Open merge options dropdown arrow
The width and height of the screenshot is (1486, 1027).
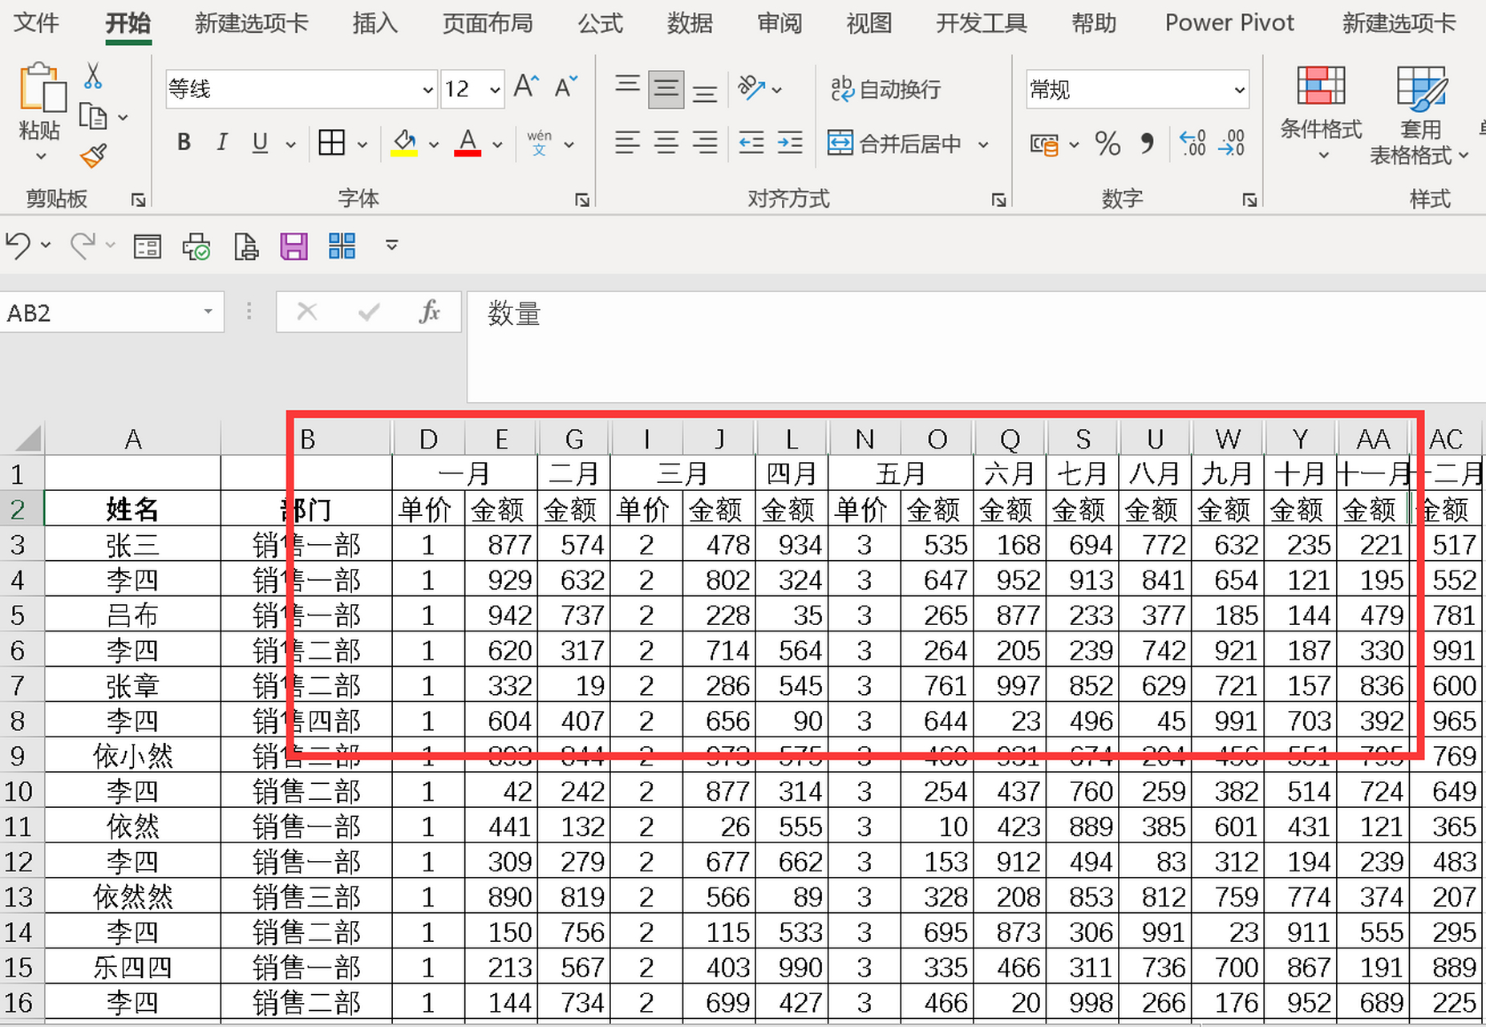tap(983, 145)
